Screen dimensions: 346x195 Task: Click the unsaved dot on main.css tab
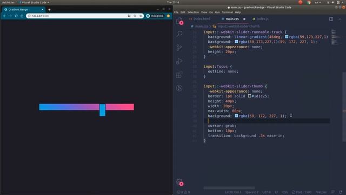coord(244,19)
